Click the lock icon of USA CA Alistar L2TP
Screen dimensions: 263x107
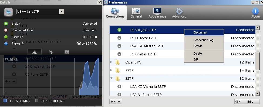point(119,46)
